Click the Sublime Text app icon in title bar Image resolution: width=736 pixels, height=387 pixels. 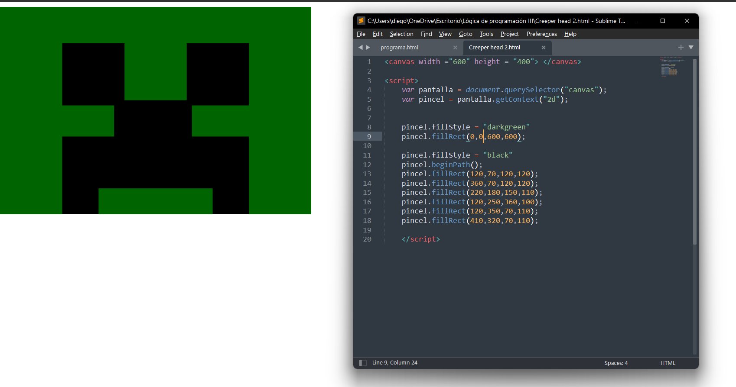[x=361, y=20]
